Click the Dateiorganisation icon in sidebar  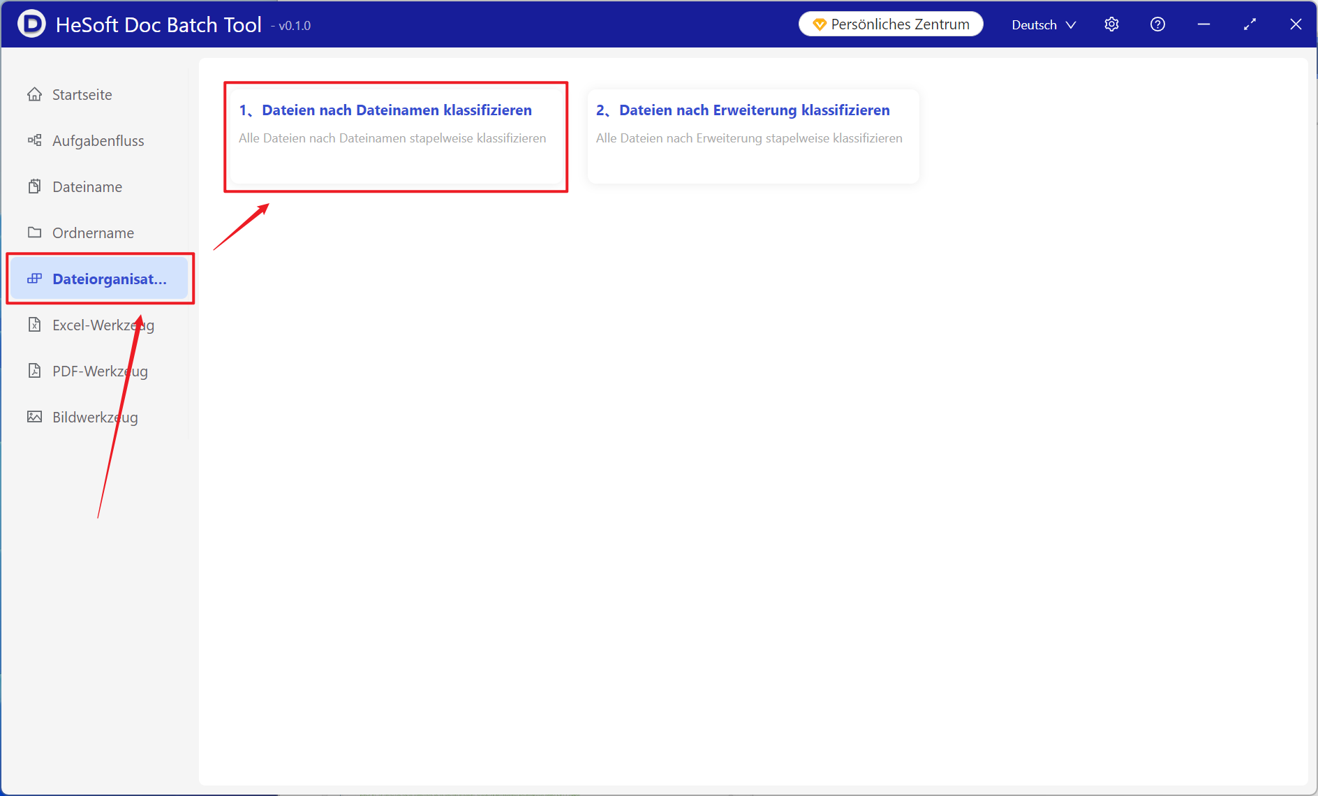tap(34, 279)
